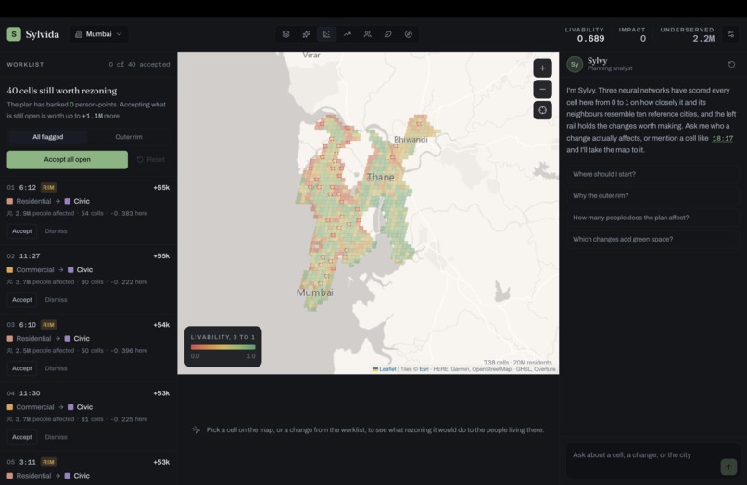
Task: Click Accept all open button
Action: pyautogui.click(x=67, y=160)
